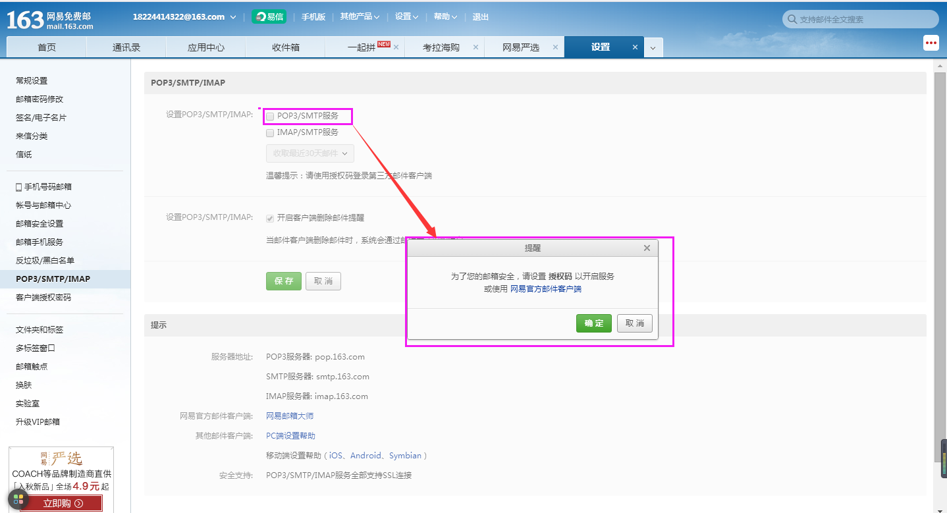Open the tab overflow dropdown arrow

653,48
